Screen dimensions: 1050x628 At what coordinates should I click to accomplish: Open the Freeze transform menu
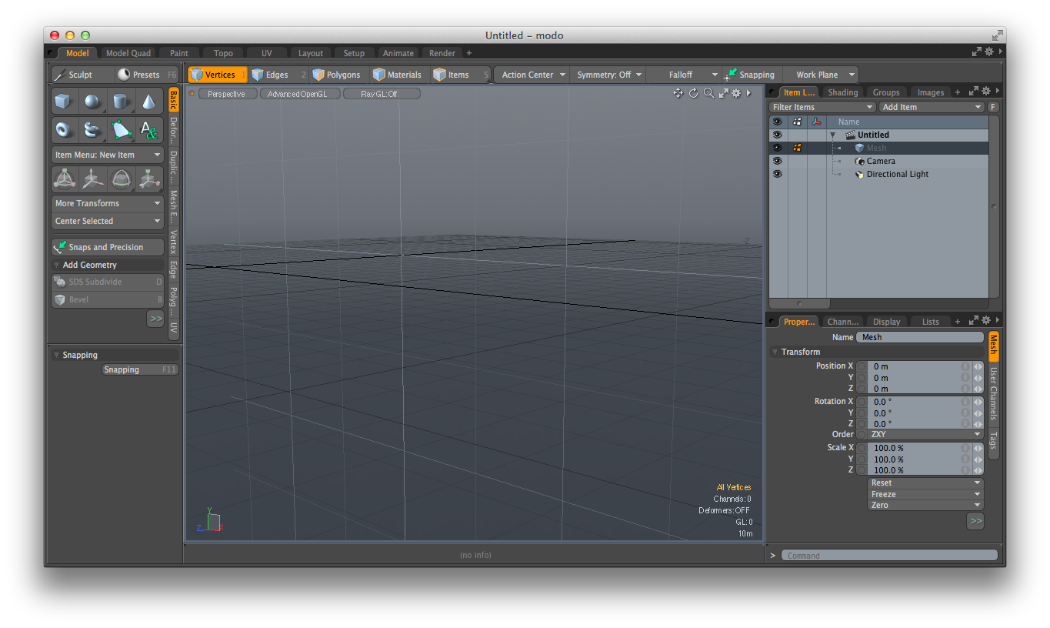point(925,494)
